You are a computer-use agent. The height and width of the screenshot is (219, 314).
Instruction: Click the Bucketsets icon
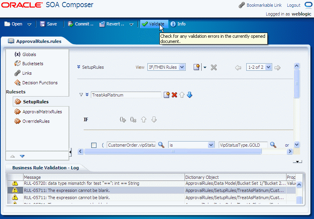tap(18, 64)
